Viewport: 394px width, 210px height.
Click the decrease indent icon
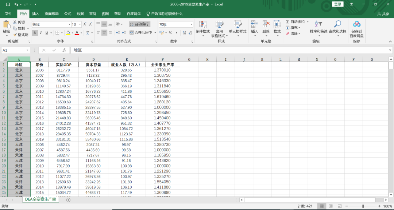click(118, 33)
